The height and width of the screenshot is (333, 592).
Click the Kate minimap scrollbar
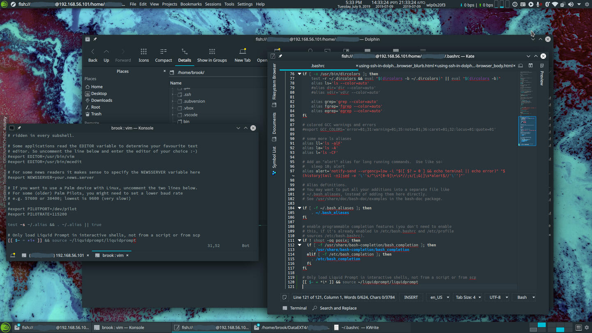(527, 131)
